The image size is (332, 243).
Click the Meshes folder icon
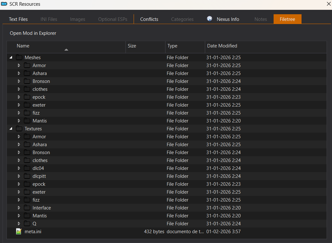pyautogui.click(x=19, y=57)
